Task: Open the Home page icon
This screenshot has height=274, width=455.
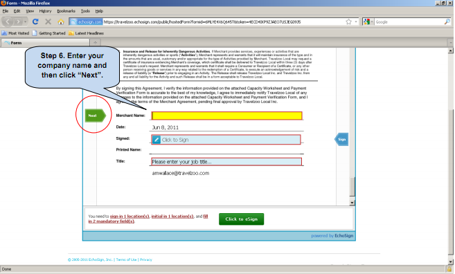Action: point(61,21)
